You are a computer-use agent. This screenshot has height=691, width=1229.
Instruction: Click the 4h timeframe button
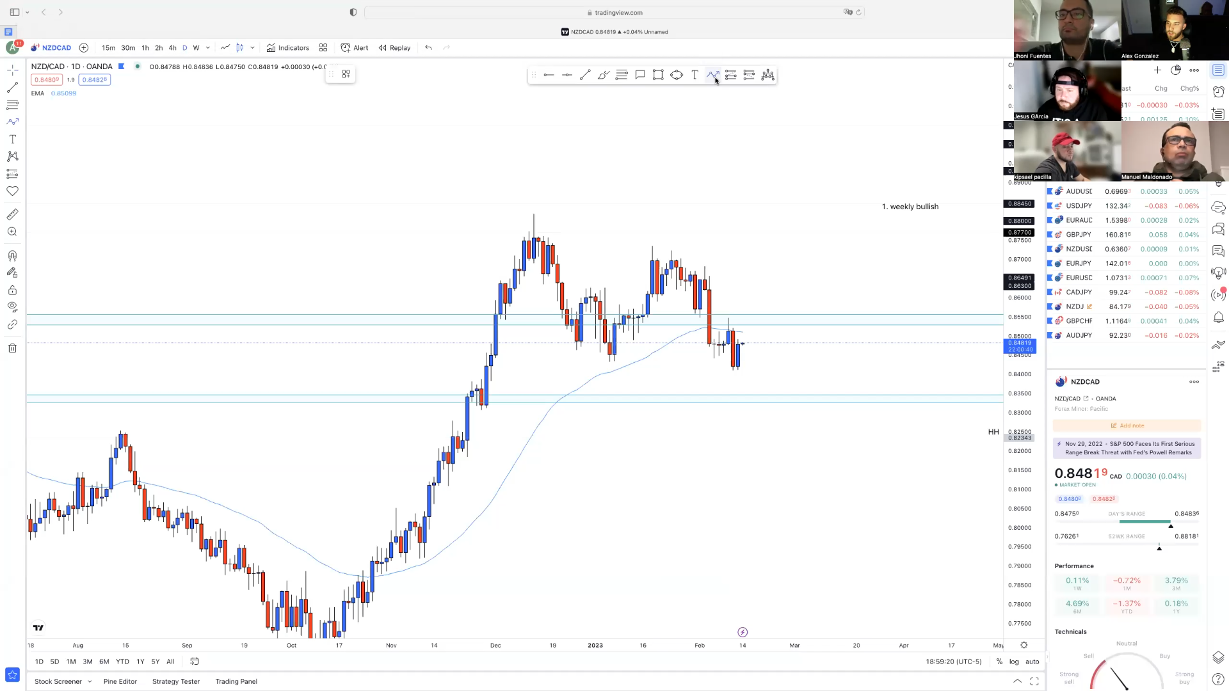(172, 47)
